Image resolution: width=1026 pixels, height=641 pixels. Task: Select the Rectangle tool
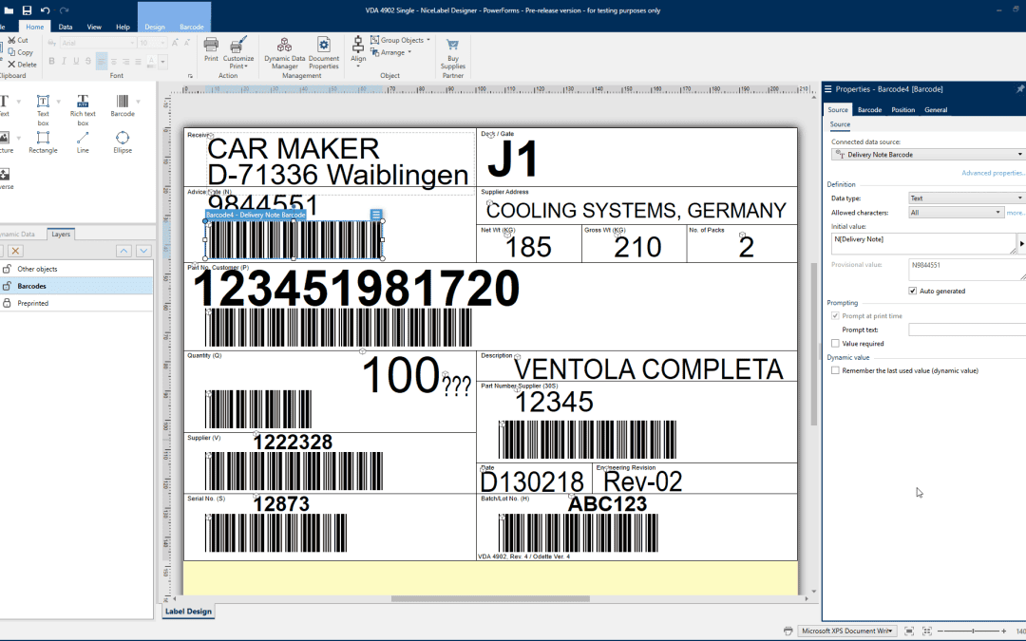tap(43, 141)
